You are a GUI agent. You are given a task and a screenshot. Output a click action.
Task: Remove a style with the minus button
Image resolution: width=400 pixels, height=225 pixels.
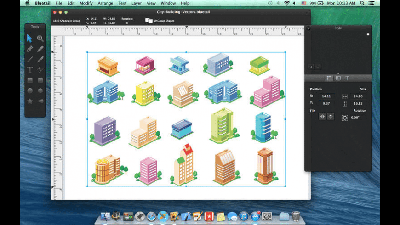click(317, 67)
